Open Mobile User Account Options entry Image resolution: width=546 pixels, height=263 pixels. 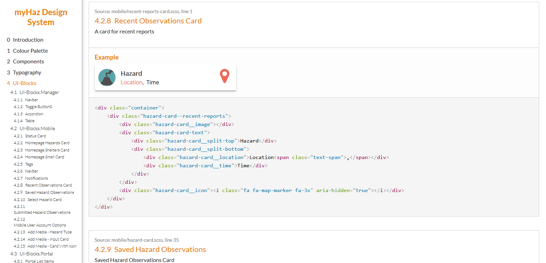coord(40,225)
